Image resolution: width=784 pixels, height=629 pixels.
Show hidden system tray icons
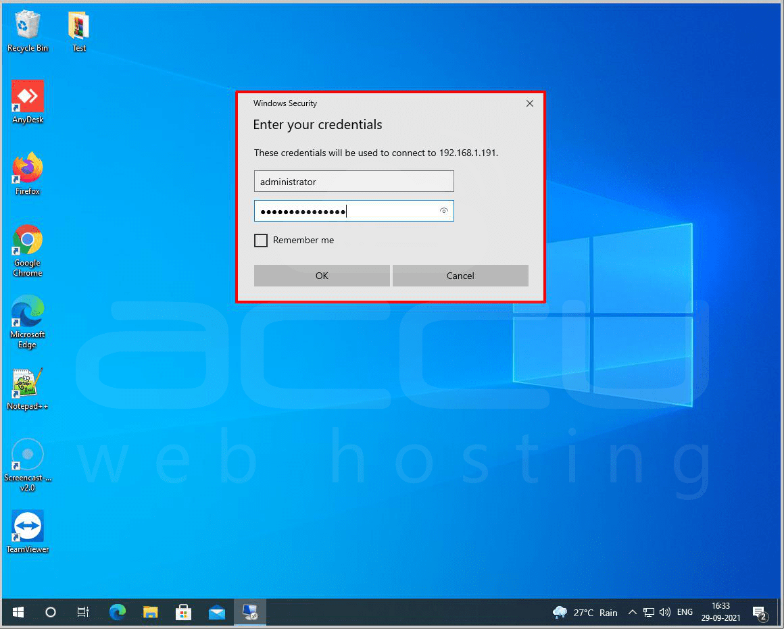point(632,613)
